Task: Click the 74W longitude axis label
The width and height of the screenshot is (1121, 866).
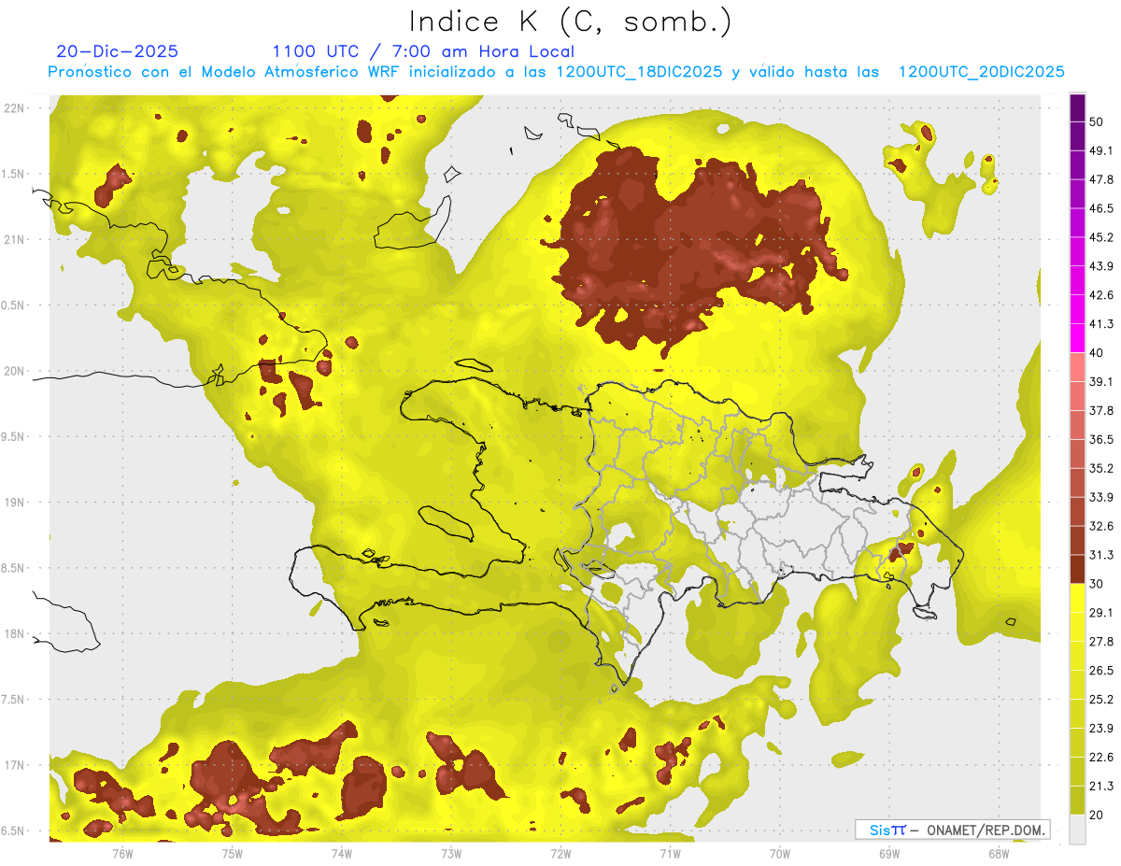Action: click(x=341, y=854)
